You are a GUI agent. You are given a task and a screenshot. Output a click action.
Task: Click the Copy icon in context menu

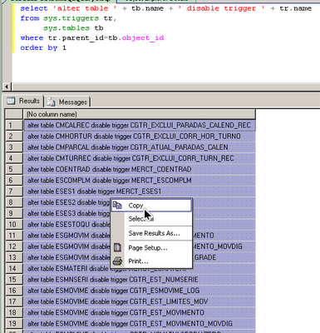[118, 206]
